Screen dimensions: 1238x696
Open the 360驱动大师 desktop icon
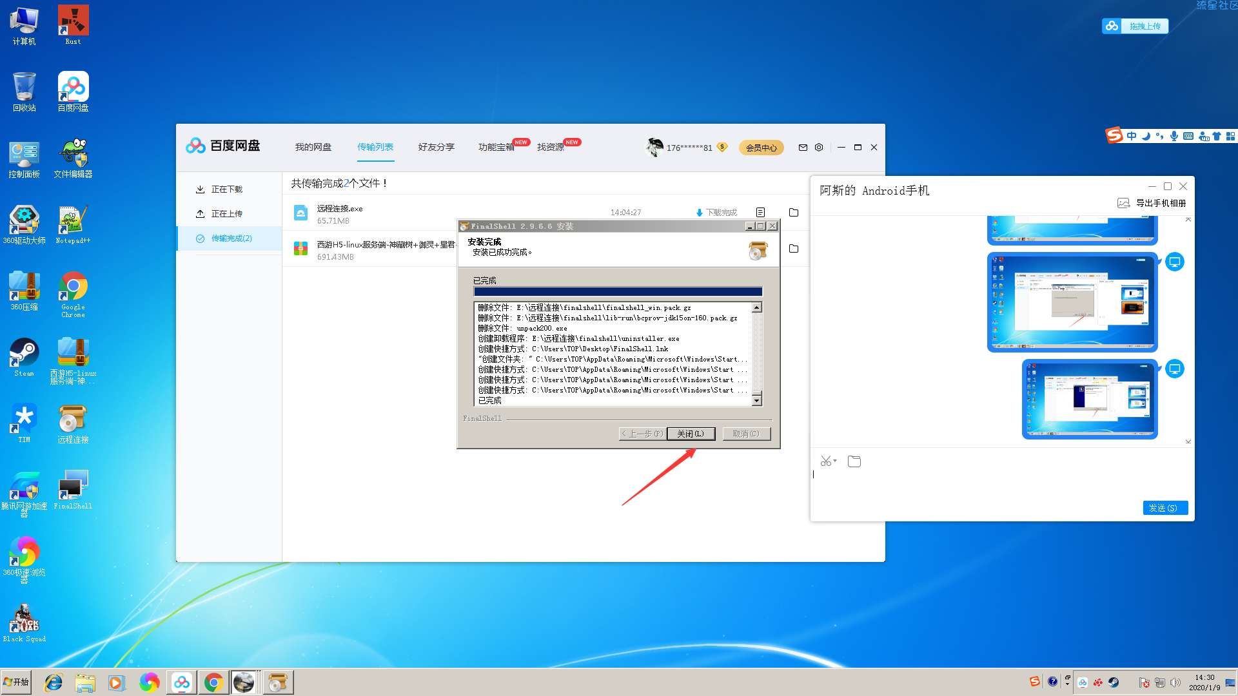(x=24, y=225)
